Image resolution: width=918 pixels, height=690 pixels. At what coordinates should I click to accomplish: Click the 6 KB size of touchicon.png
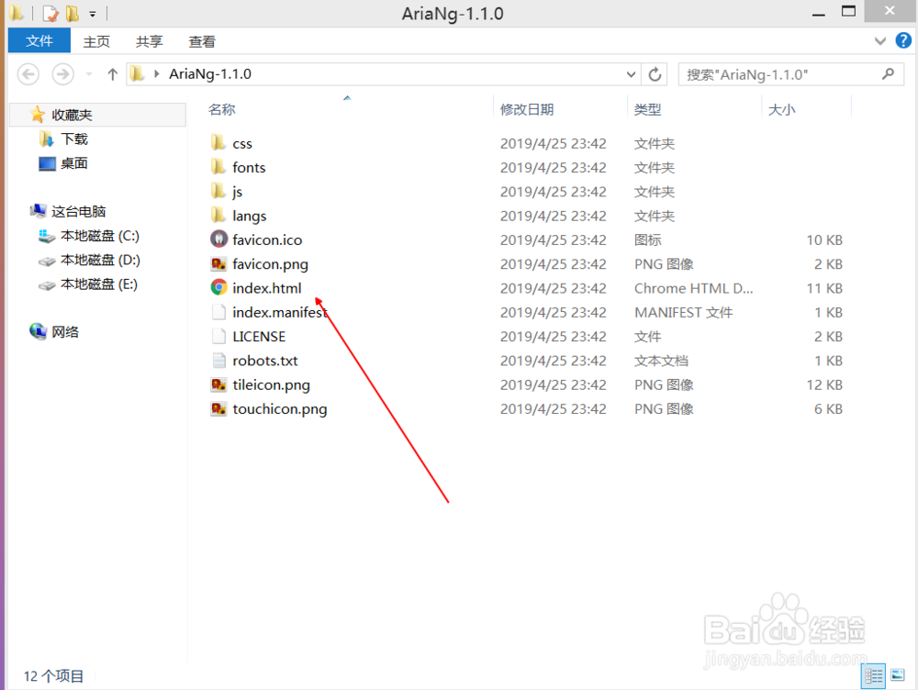point(828,408)
